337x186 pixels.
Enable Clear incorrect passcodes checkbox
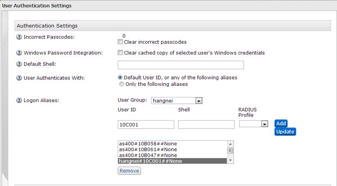click(120, 42)
